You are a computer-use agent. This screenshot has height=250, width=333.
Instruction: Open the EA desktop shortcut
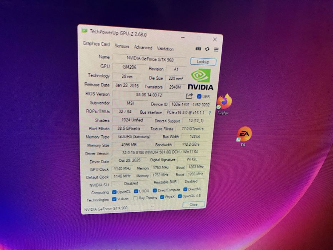(x=244, y=136)
